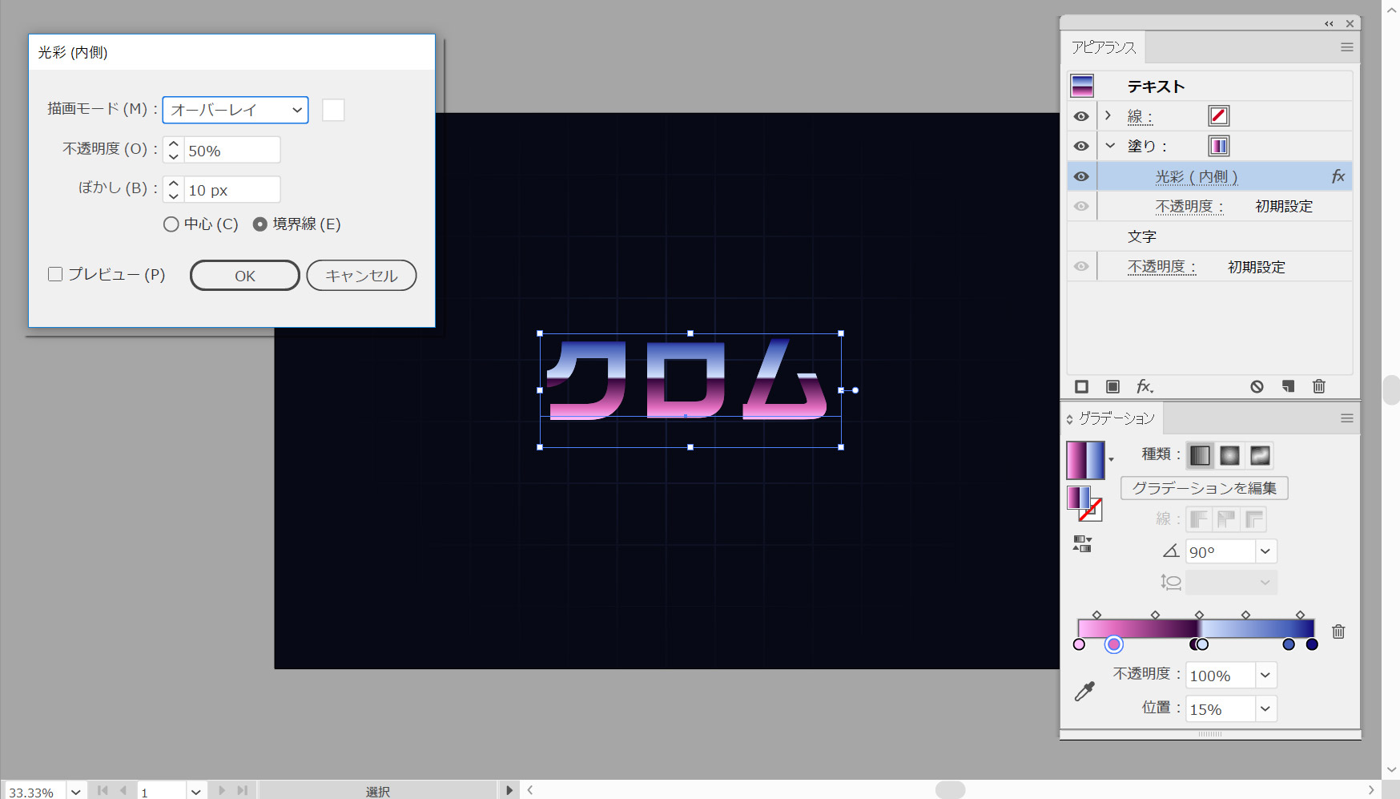Click the Add New Effect fx icon
This screenshot has width=1400, height=799.
1145,387
